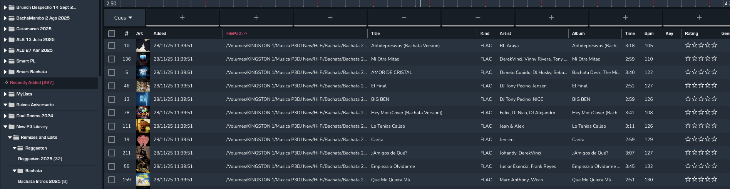
Task: Expand the MyLists folder
Action: (x=5, y=94)
